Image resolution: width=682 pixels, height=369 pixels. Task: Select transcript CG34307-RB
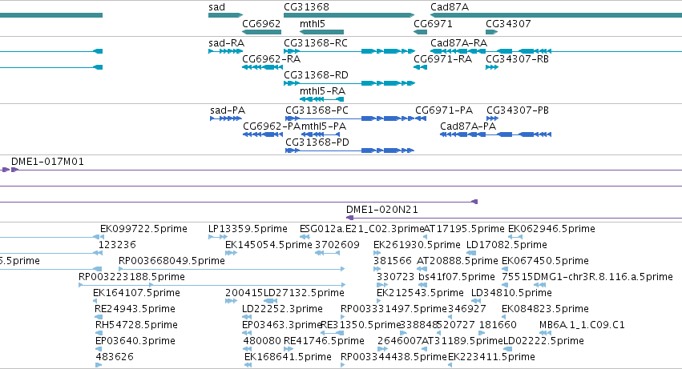(x=517, y=58)
